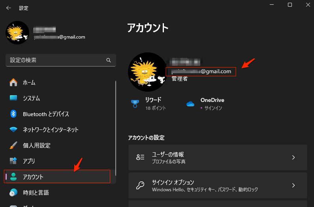
Task: Click the サインイン オプション key icon
Action: tap(140, 185)
